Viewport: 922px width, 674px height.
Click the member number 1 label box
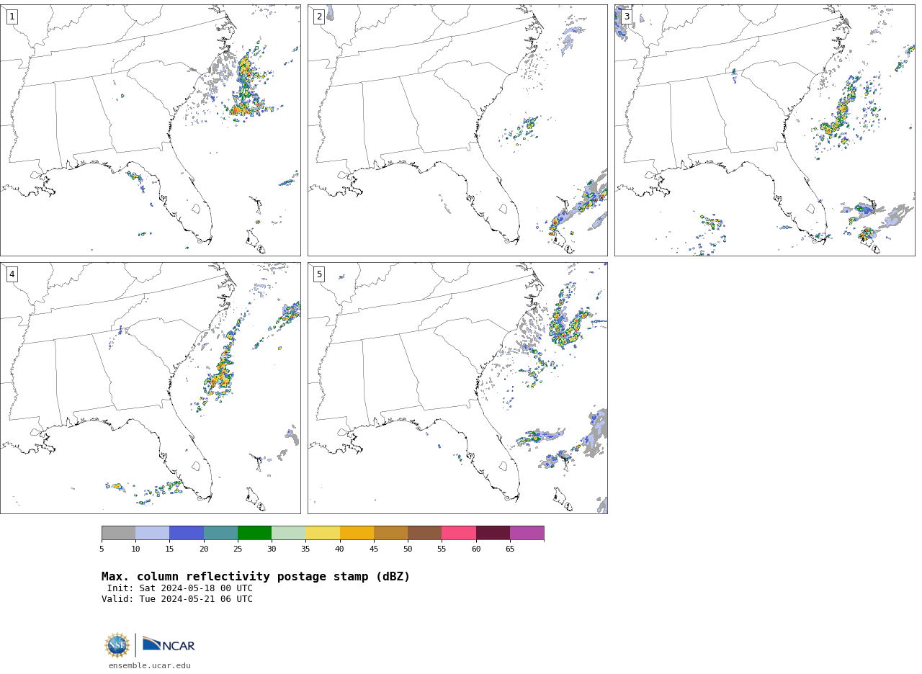(x=12, y=17)
